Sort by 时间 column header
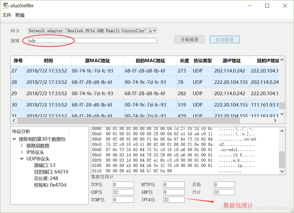Screen dimensions: 294x213 48,61
